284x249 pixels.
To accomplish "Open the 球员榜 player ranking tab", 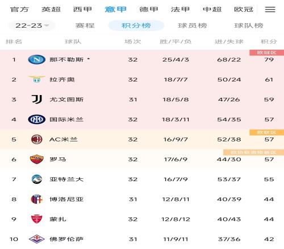I will pyautogui.click(x=193, y=25).
